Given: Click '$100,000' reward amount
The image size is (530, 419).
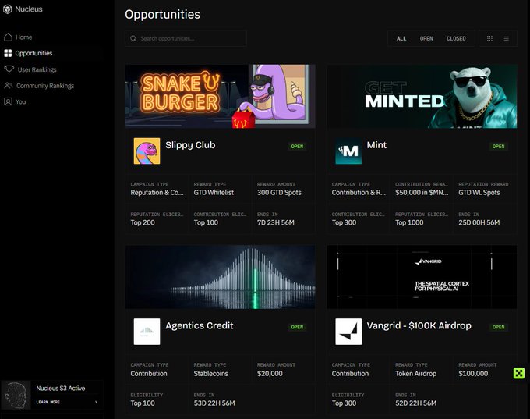Looking at the screenshot, I should (473, 374).
